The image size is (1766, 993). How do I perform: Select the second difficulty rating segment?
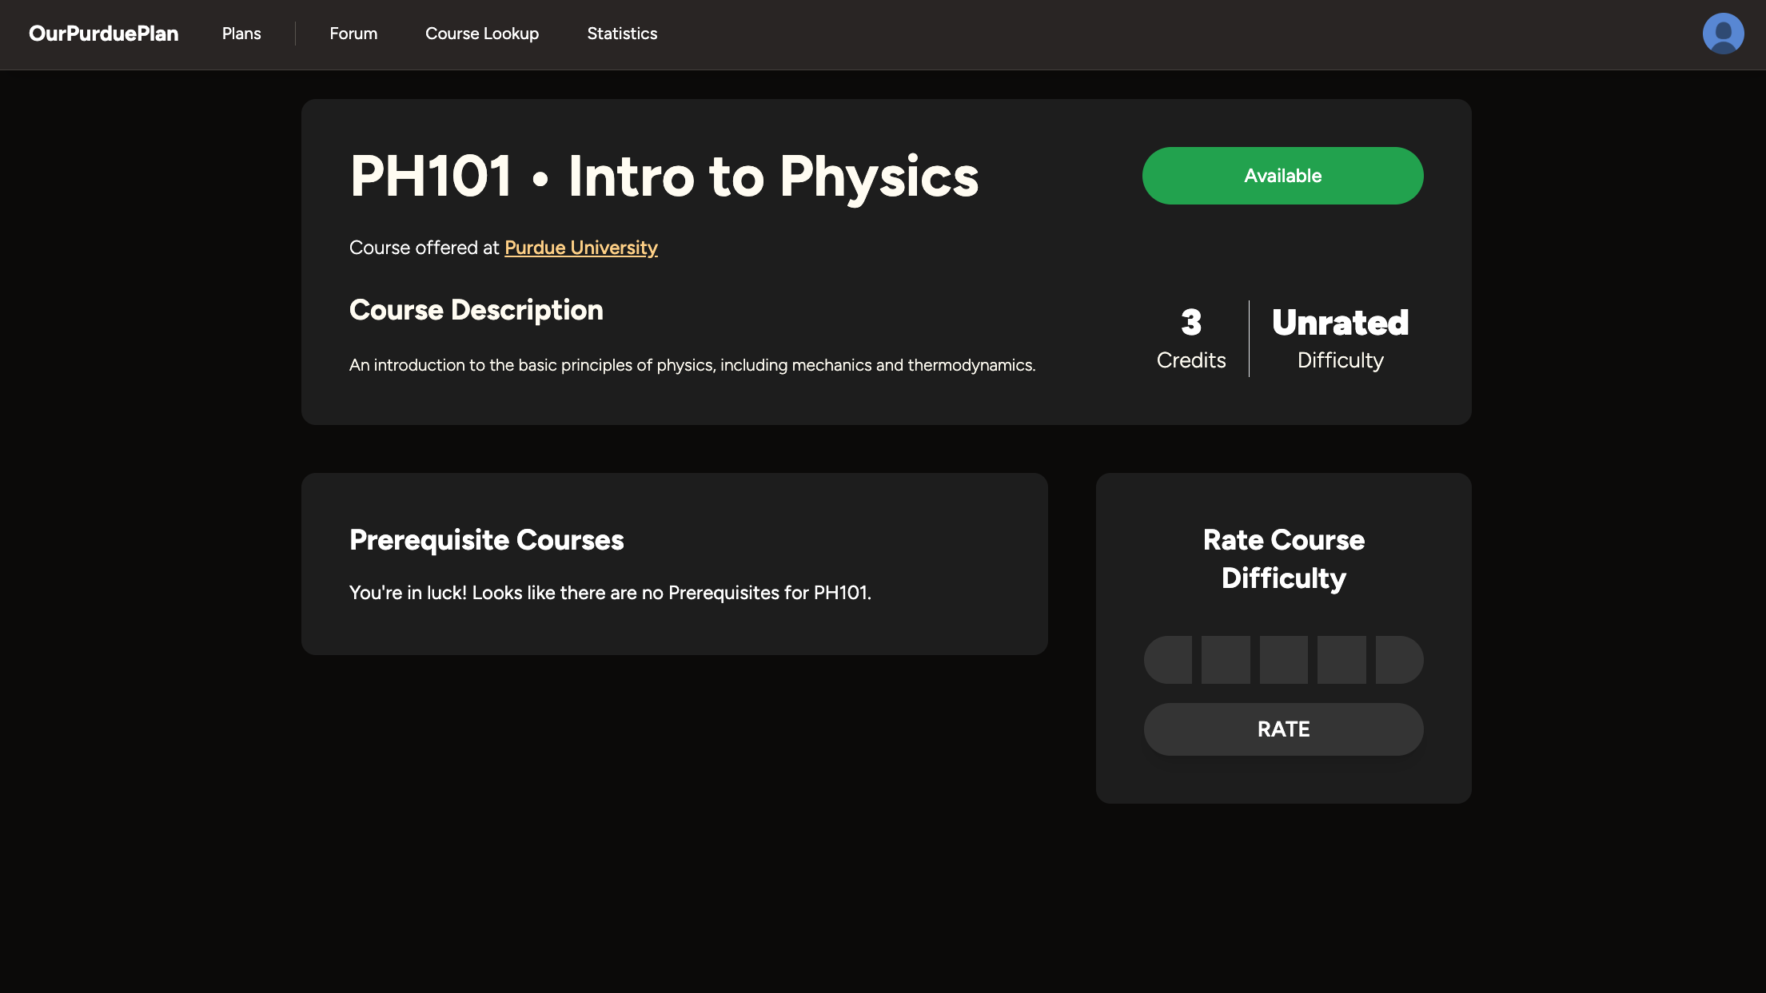pyautogui.click(x=1226, y=660)
